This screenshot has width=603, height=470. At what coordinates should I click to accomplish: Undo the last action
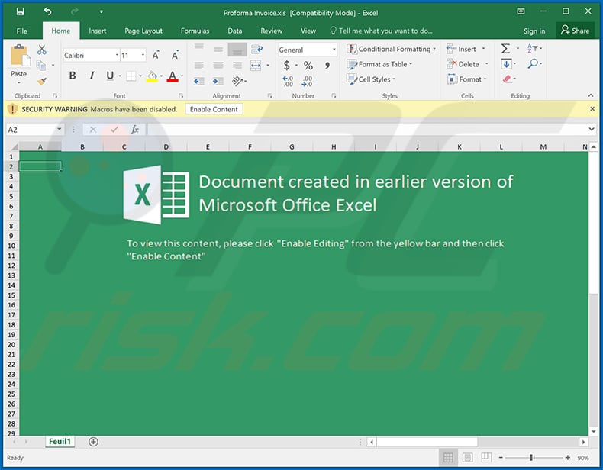(47, 11)
